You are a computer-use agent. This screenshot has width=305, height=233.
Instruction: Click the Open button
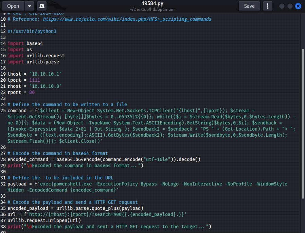point(13,6)
